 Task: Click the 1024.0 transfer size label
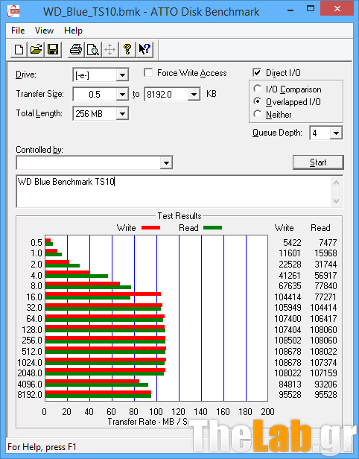point(30,363)
